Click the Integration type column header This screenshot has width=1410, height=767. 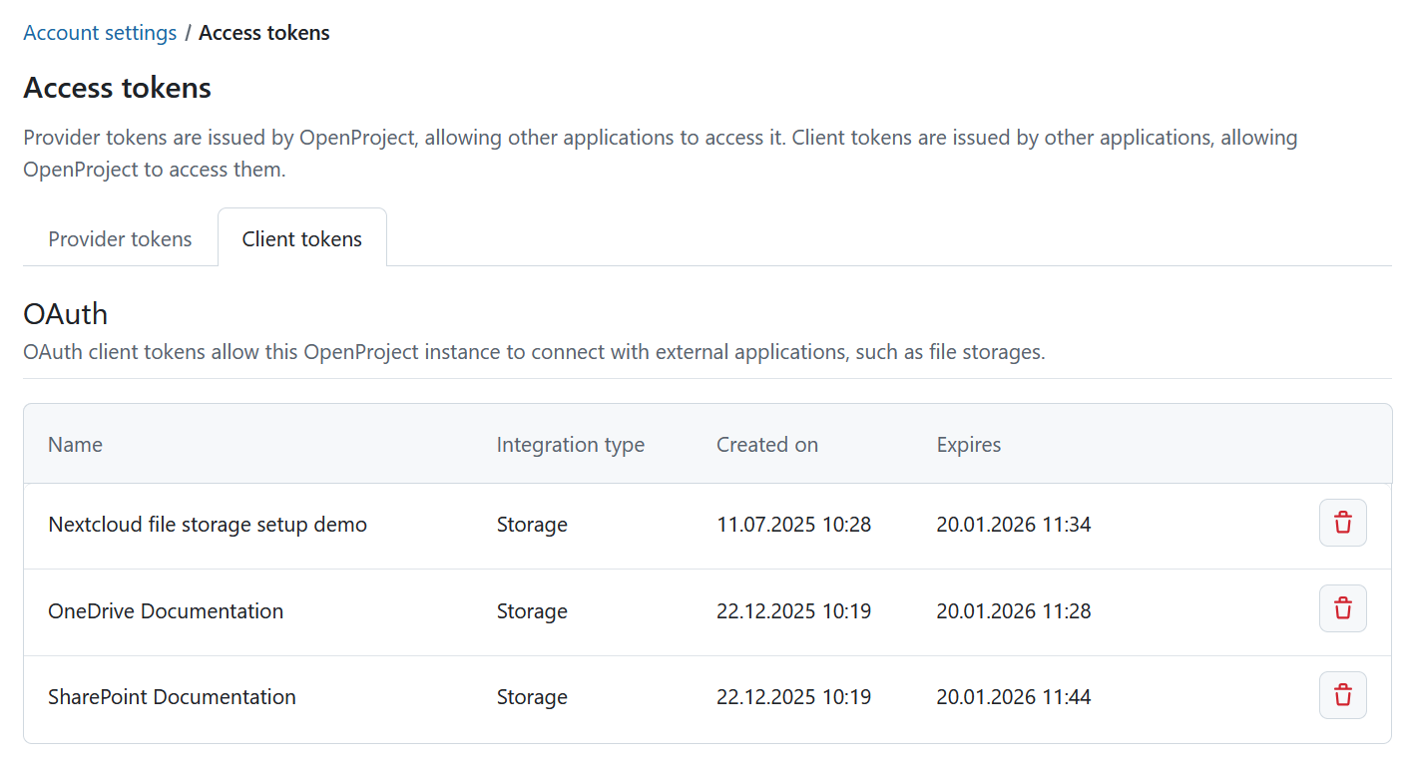click(570, 444)
